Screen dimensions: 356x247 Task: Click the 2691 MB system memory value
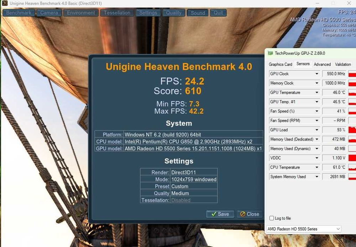coord(334,177)
